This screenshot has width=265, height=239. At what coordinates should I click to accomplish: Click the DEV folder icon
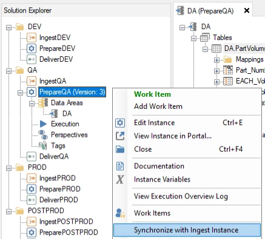coord(20,27)
